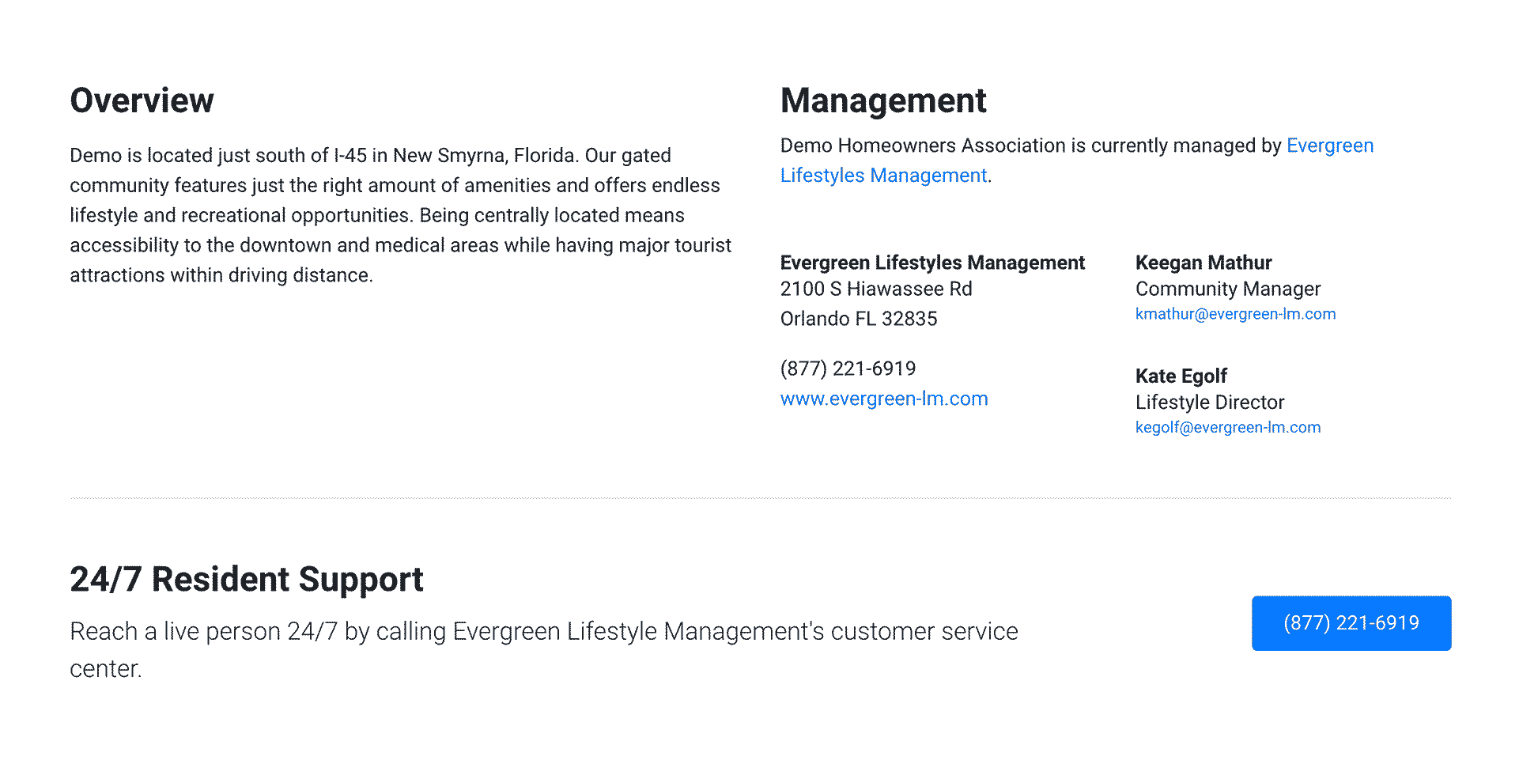The width and height of the screenshot is (1519, 760).
Task: Click the Overview description paragraph
Action: tap(401, 215)
